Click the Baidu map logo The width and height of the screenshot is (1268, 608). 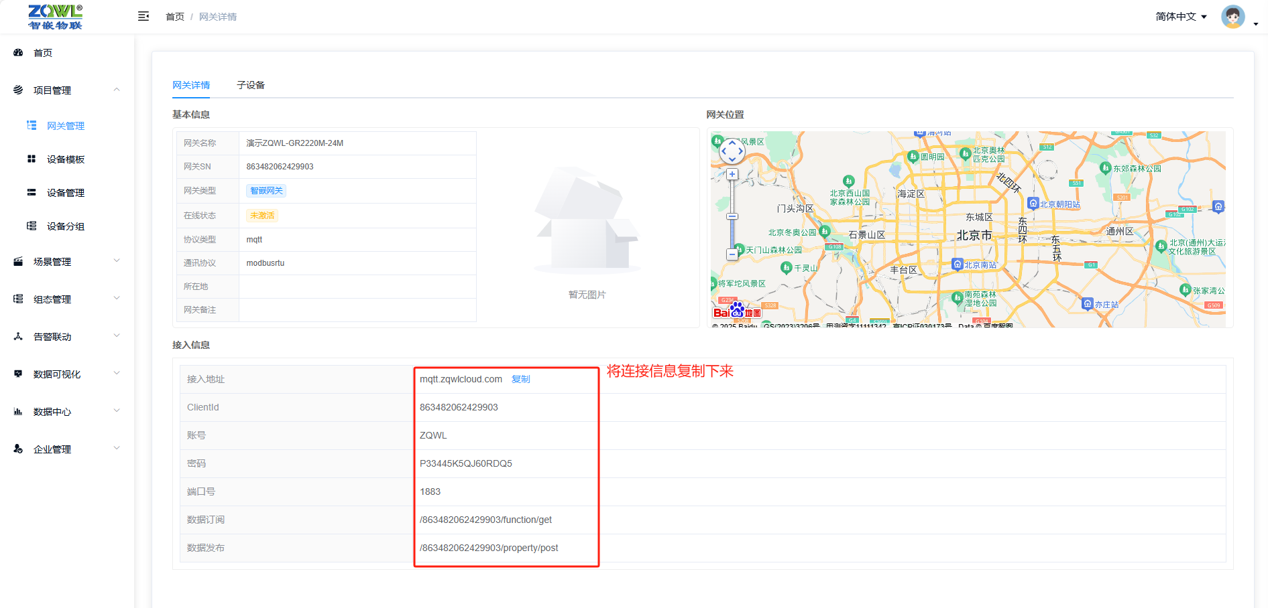(x=737, y=311)
